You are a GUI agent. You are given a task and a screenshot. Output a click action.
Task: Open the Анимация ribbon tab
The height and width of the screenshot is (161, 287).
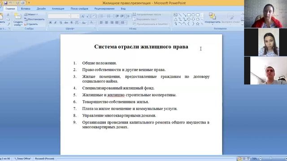point(58,8)
